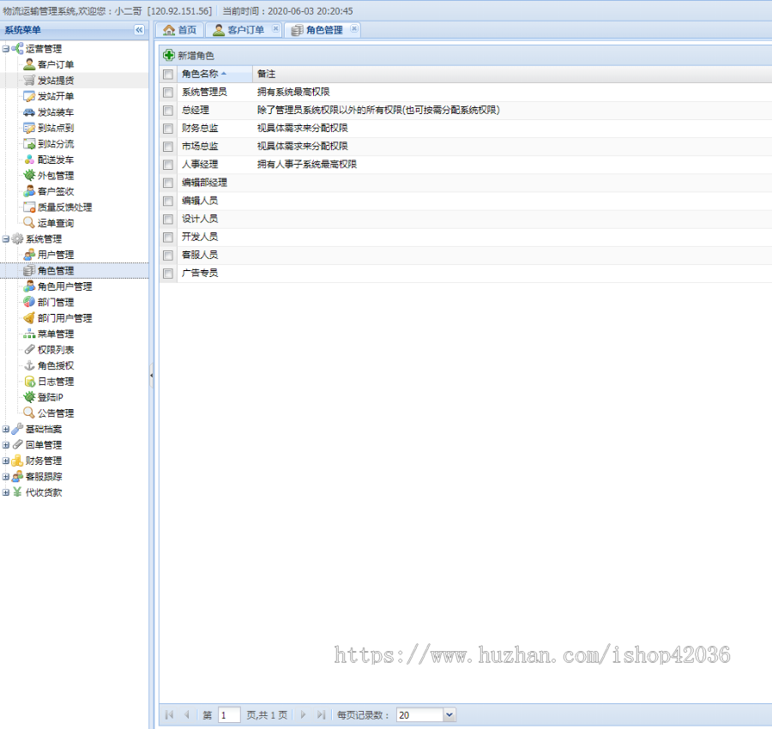Click the home icon on 首页 tab
Screen dimensions: 772x729
(x=169, y=30)
